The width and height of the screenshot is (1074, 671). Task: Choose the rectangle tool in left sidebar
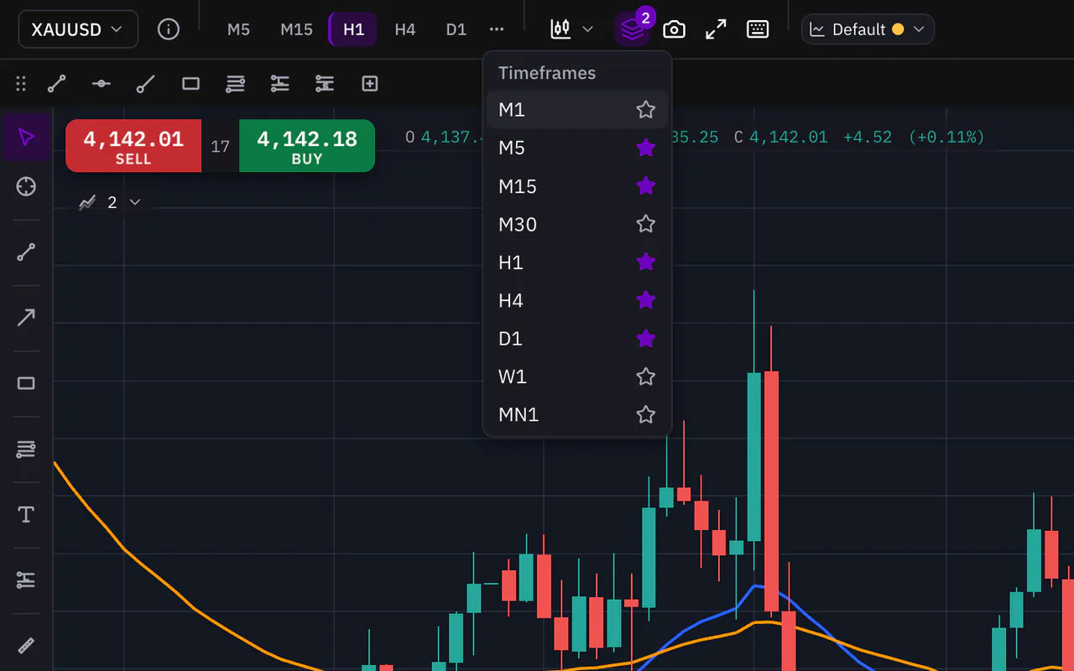point(26,383)
